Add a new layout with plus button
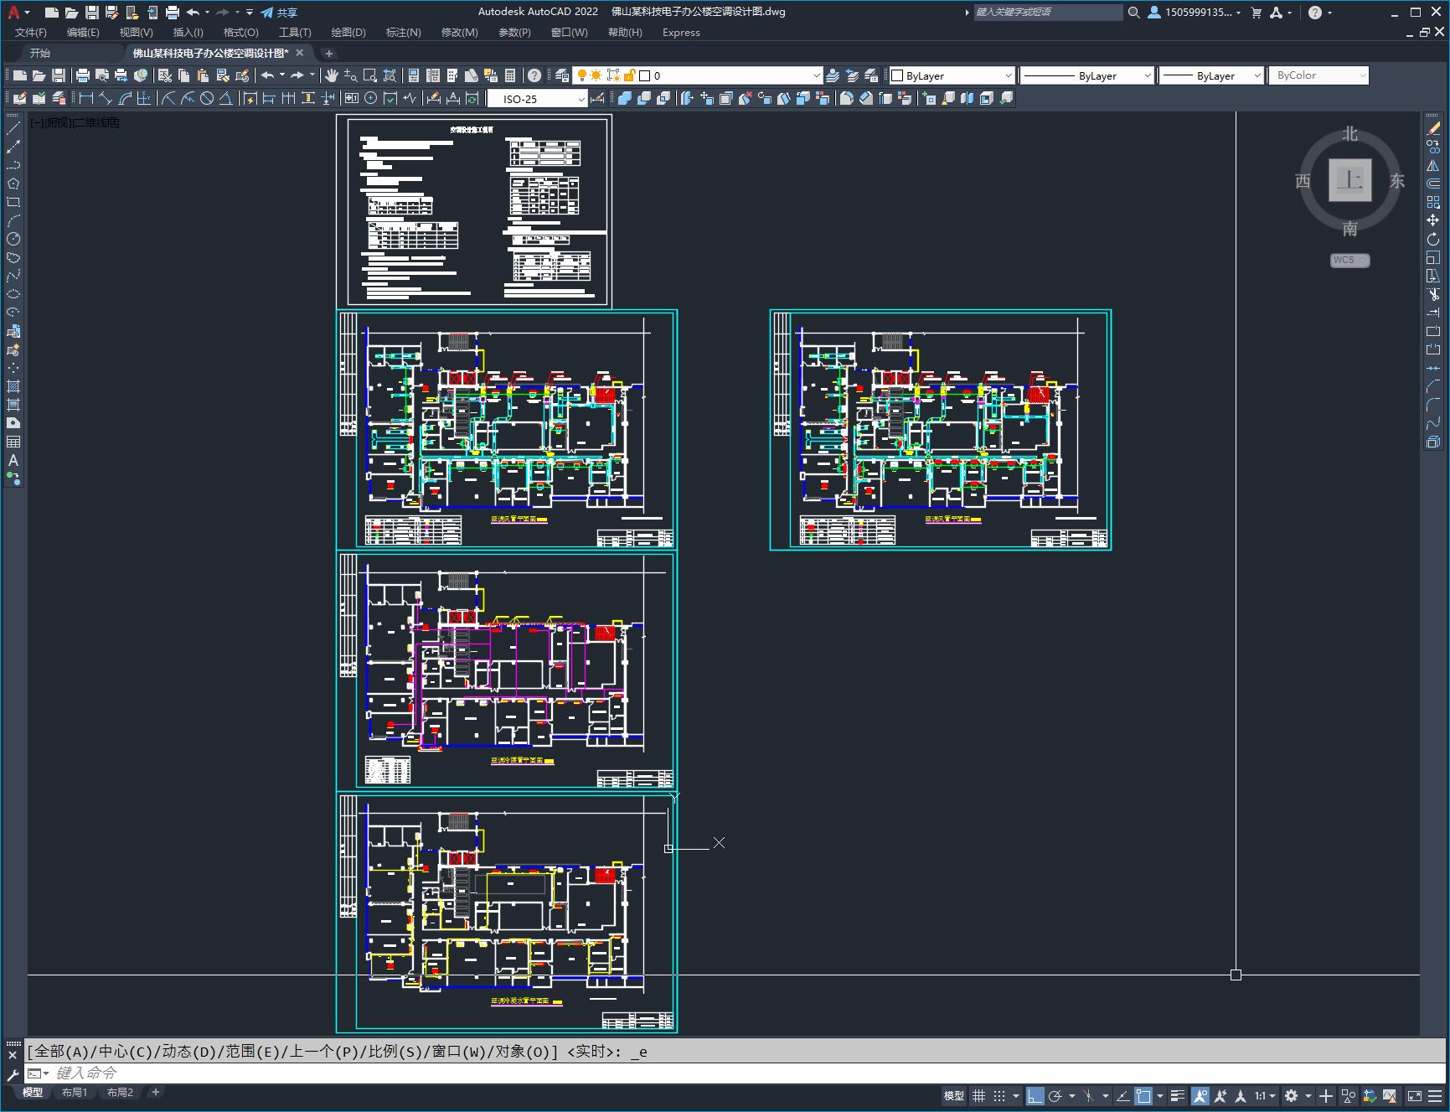Viewport: 1450px width, 1112px height. (155, 1092)
